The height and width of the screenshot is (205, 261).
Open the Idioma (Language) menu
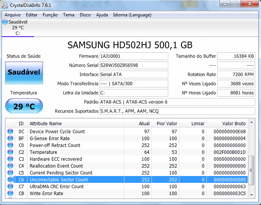click(x=132, y=15)
